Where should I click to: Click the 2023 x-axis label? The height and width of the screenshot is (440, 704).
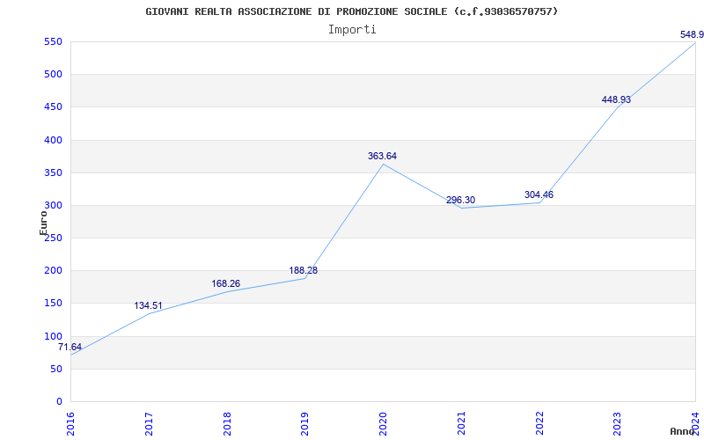tap(618, 423)
